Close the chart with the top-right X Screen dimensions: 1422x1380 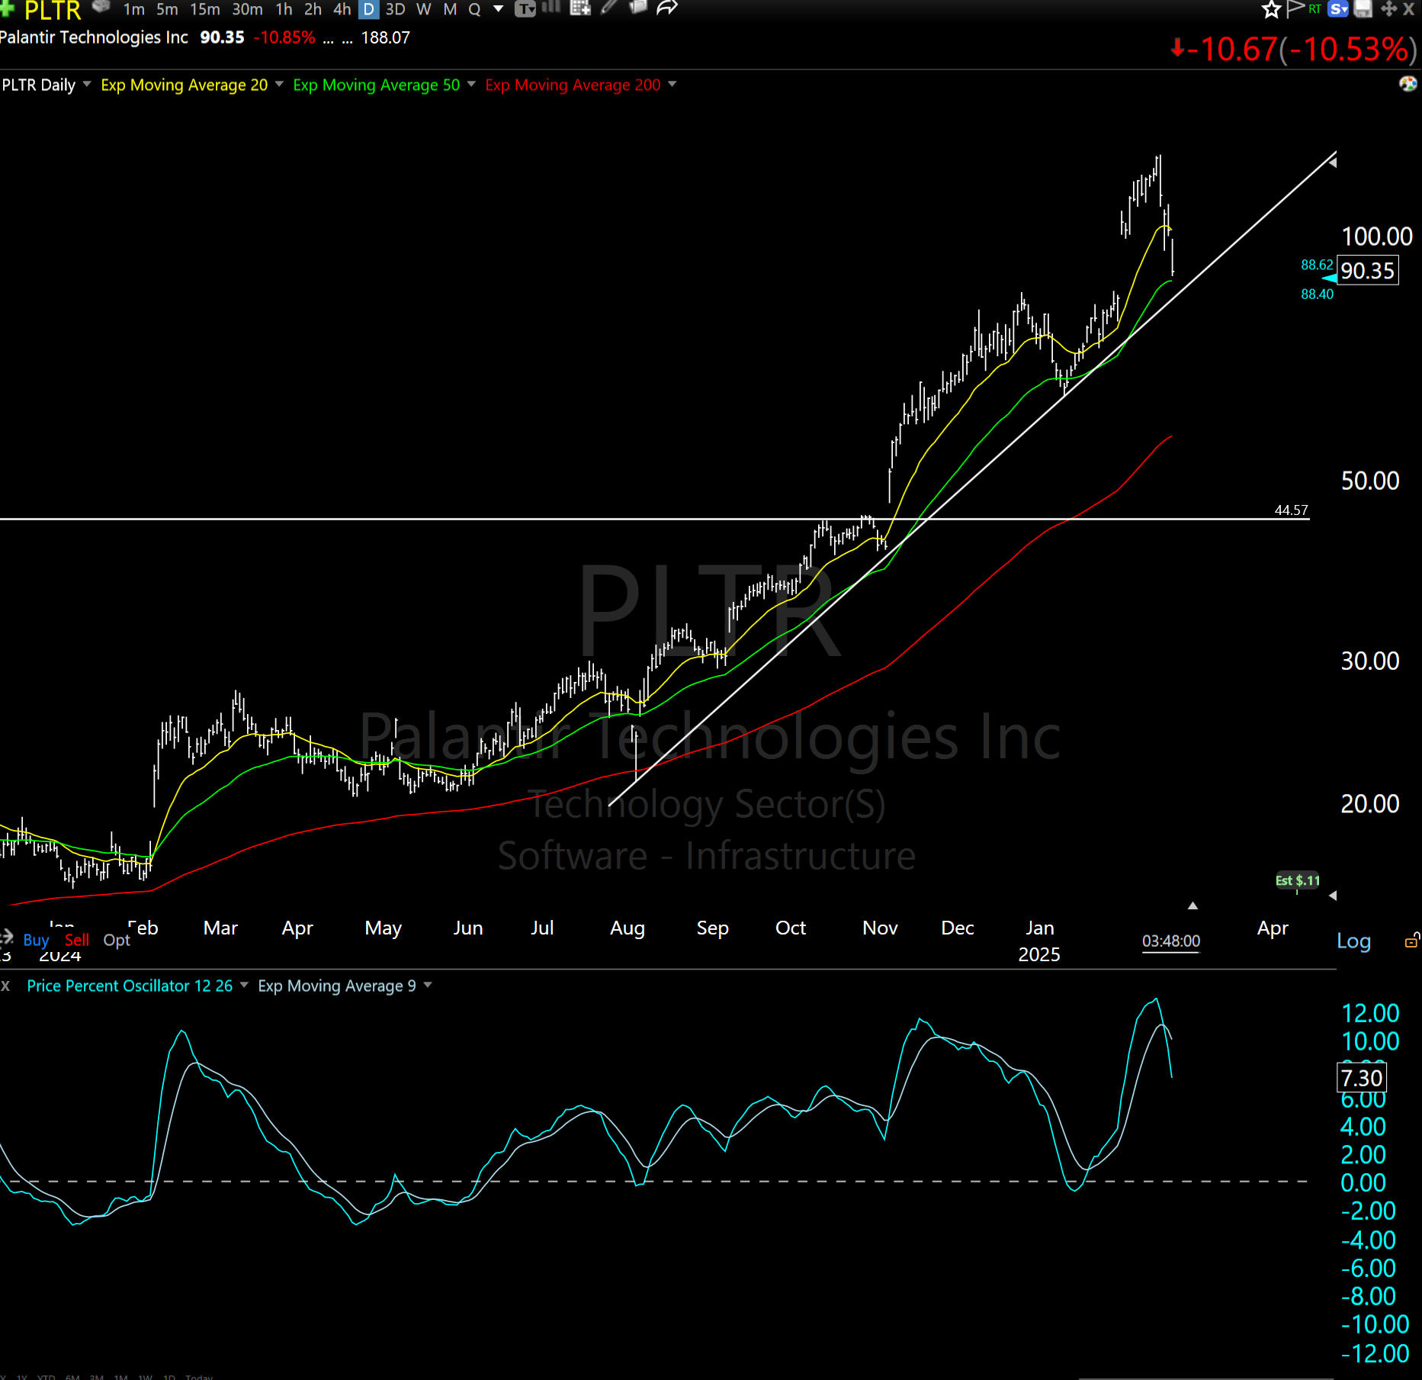[1409, 9]
